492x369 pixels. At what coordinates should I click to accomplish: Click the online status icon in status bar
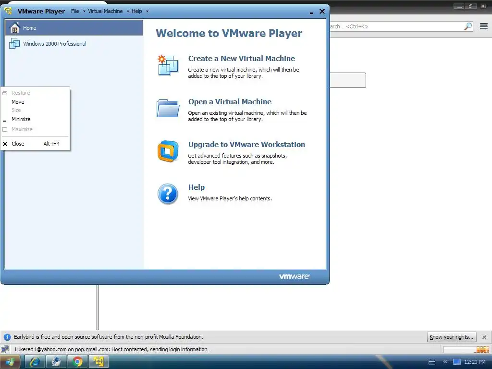[x=5, y=349]
